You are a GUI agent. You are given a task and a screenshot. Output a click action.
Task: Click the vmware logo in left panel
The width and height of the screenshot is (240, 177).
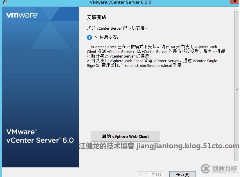[22, 15]
